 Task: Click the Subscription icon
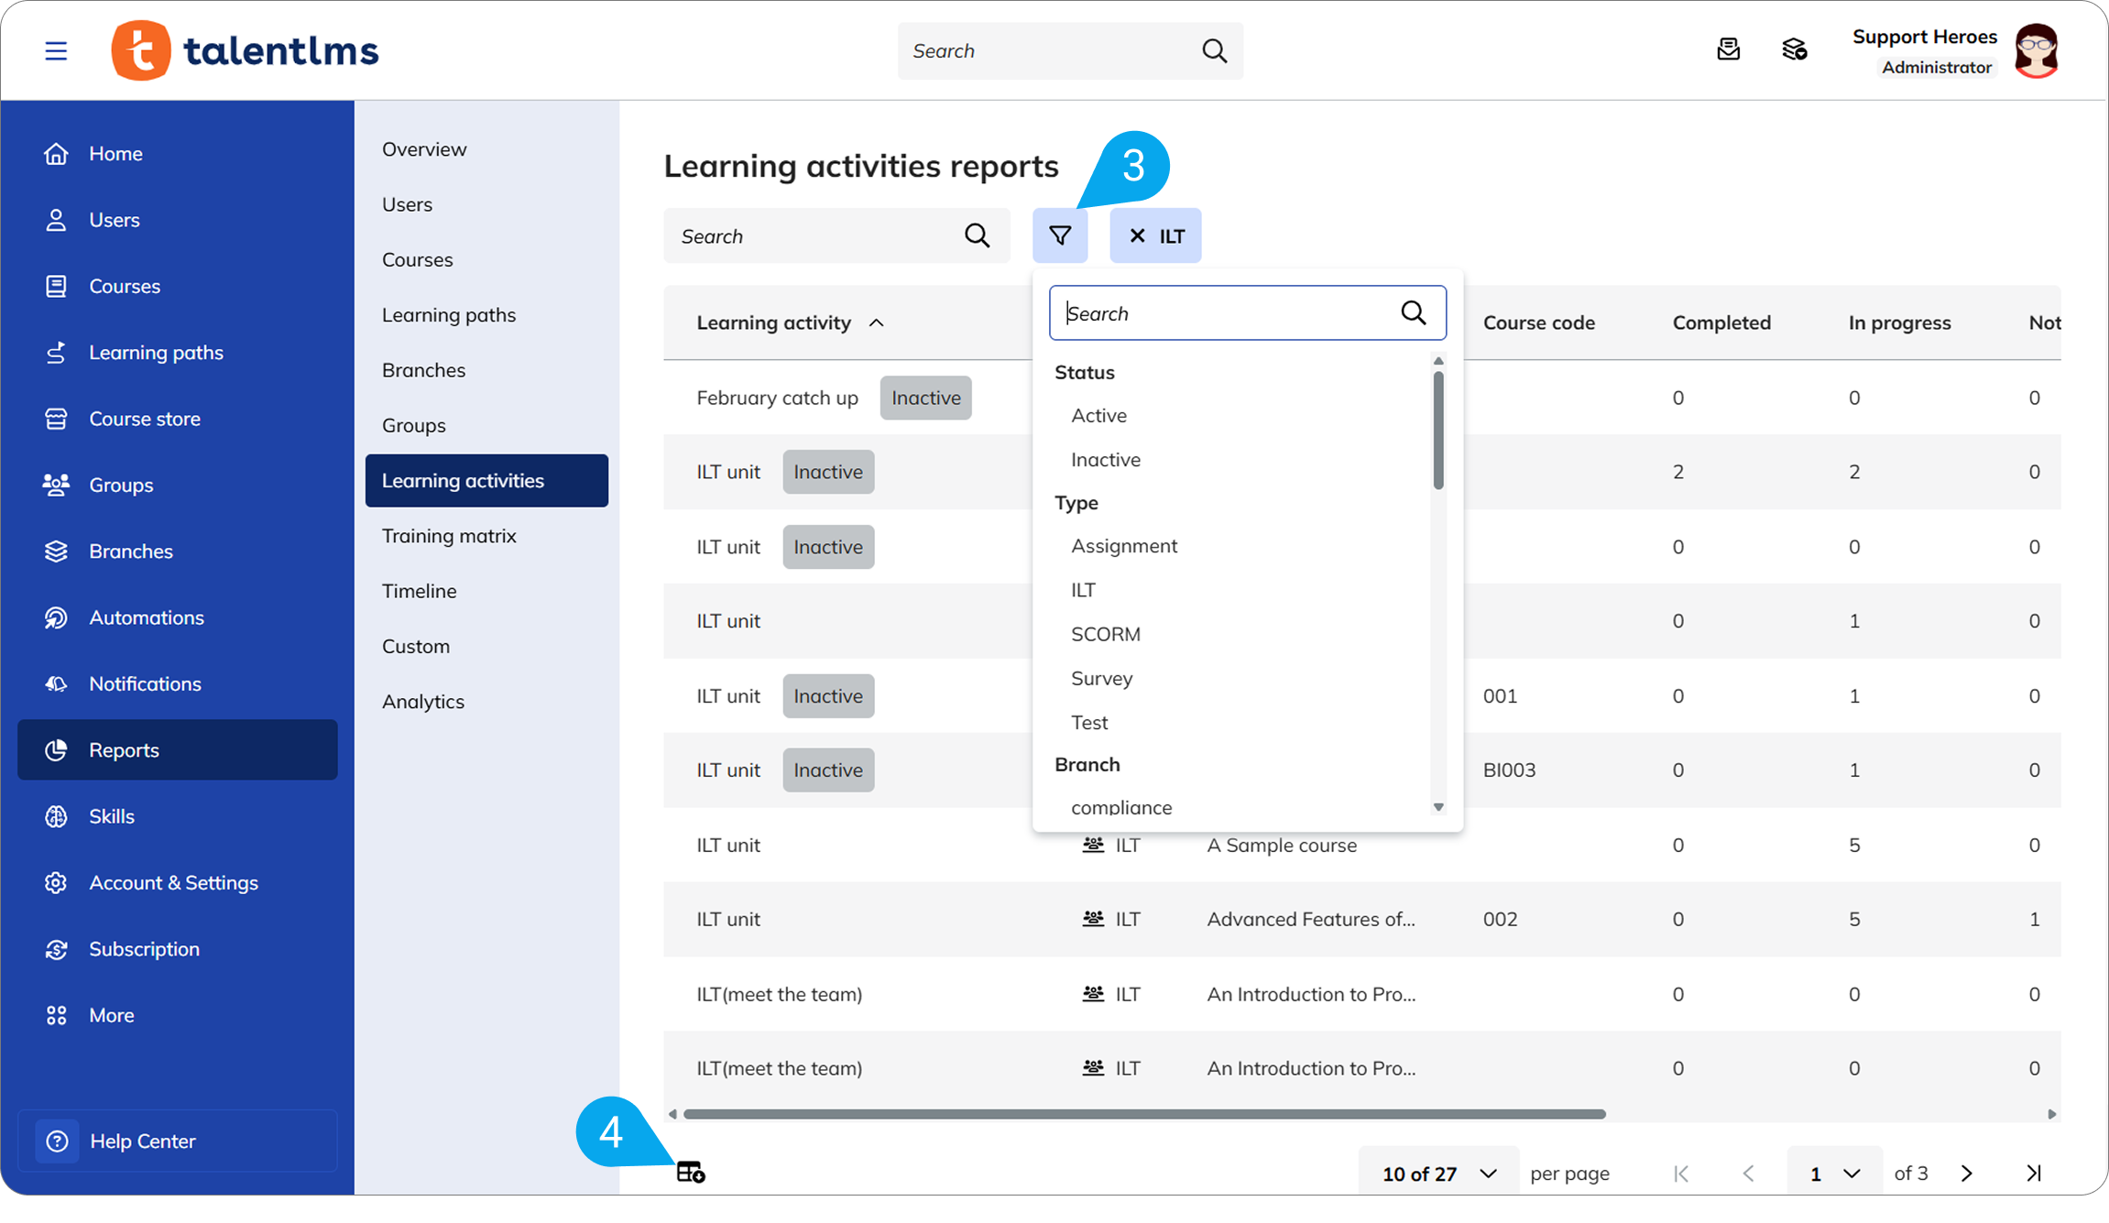[x=56, y=949]
